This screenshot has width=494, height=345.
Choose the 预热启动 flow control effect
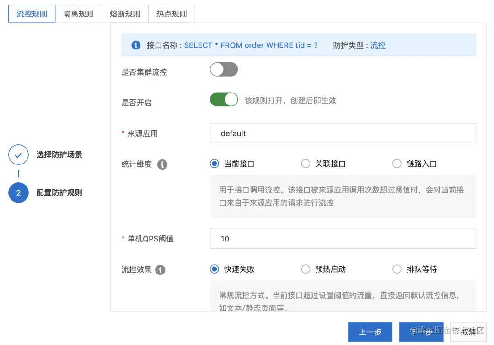coord(306,269)
